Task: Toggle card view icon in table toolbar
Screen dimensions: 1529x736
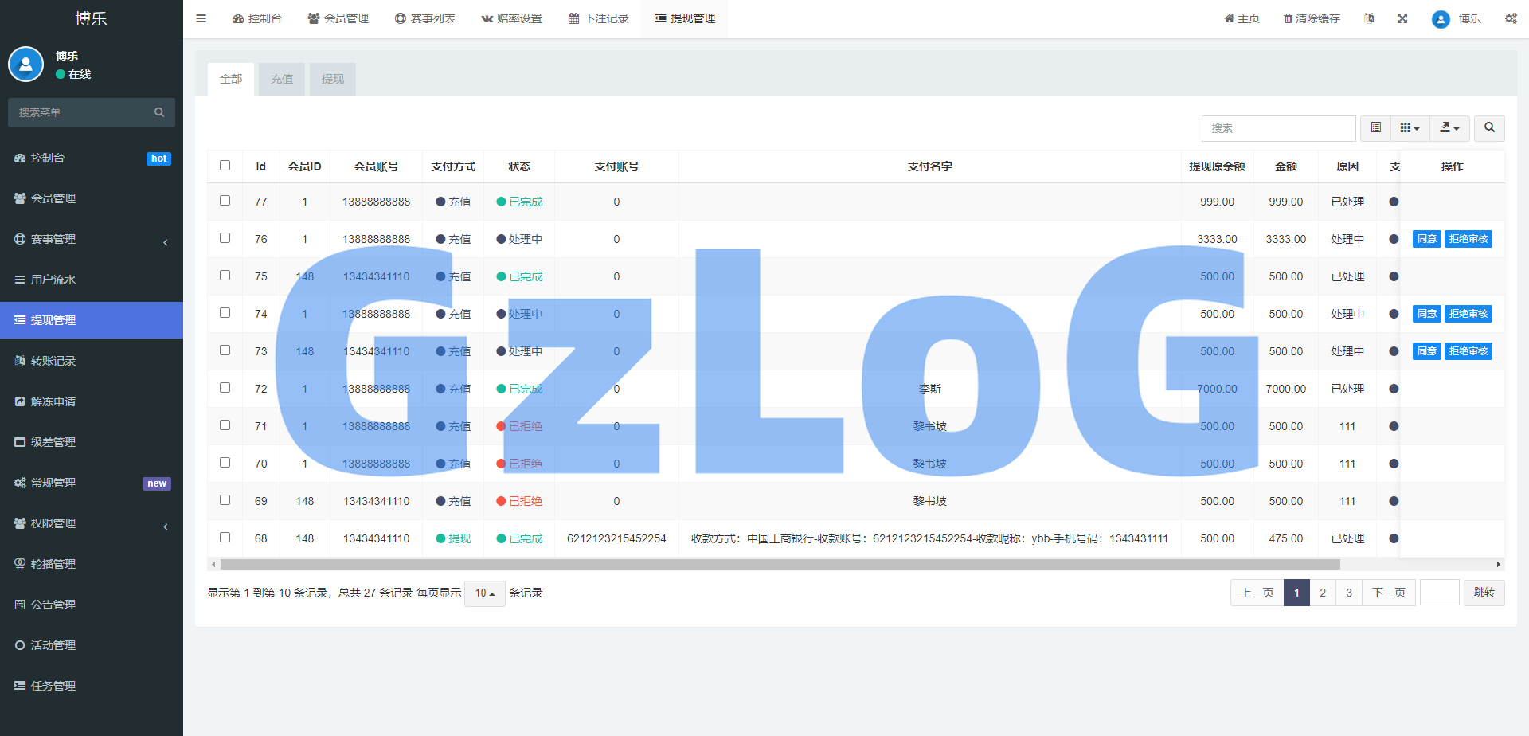Action: click(1375, 128)
